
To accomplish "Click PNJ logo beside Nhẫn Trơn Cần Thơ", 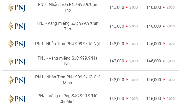I will tap(16, 7).
